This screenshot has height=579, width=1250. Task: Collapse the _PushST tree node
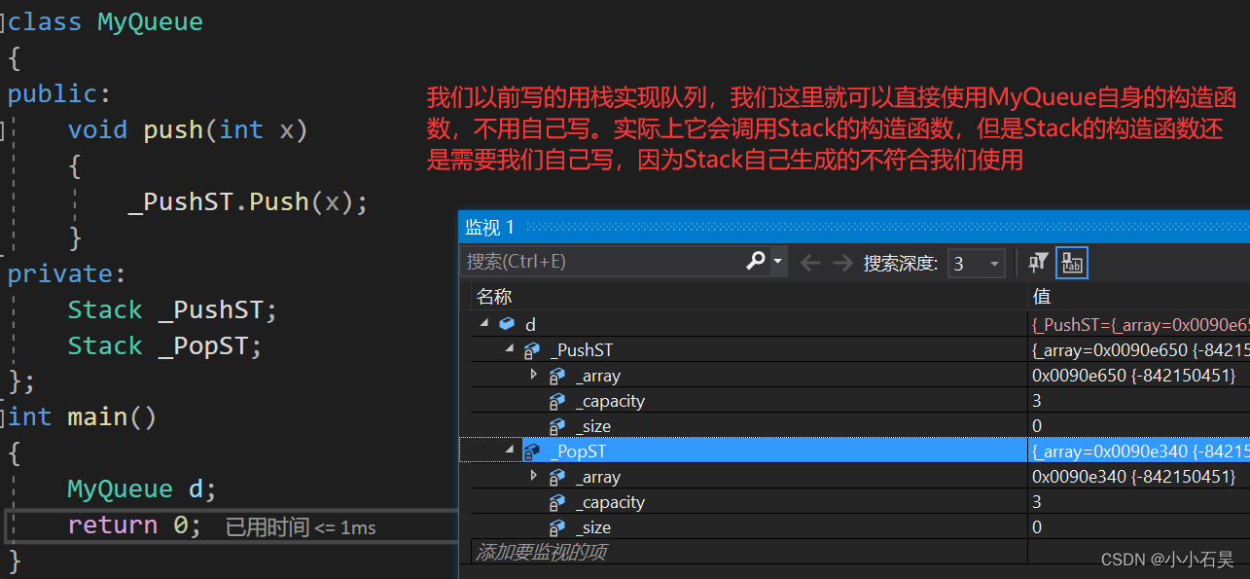point(509,349)
